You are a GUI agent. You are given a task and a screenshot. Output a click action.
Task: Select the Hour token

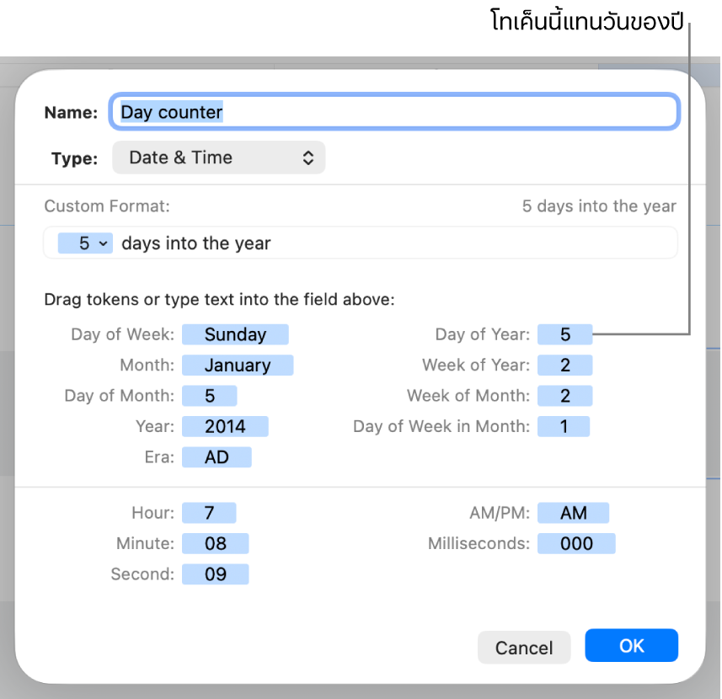coord(209,513)
